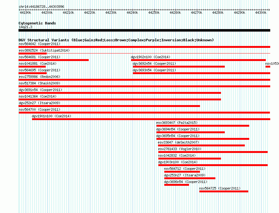Click the nsv564642 (Cooper2011) variant label
Viewport: 279px width, 213px height.
click(39, 44)
